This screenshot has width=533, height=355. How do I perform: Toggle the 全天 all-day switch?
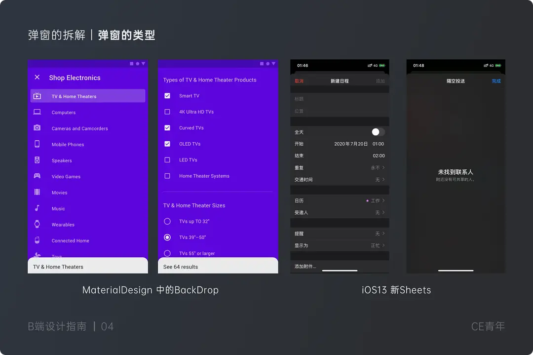[x=378, y=132]
